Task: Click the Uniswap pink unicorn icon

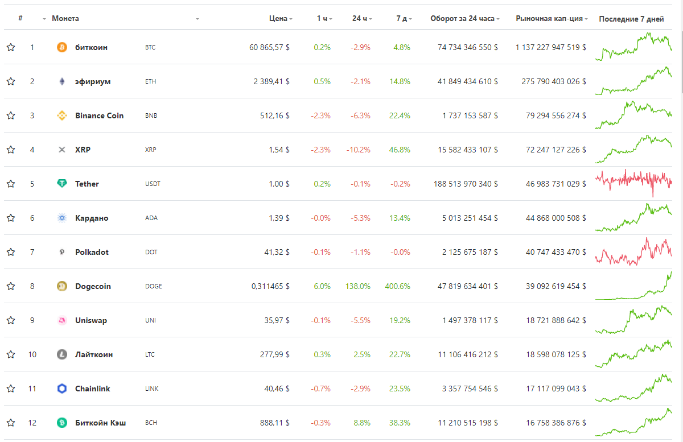Action: 62,320
